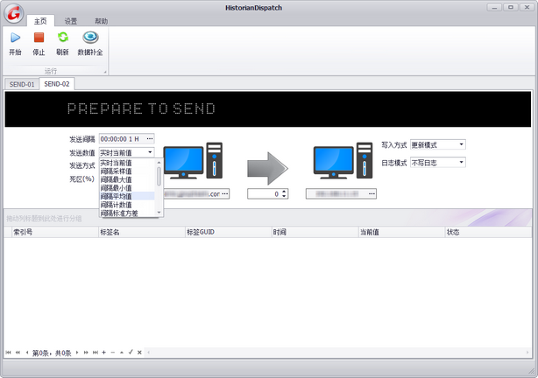Screen dimensions: 538x378
Task: Click the source computer icon
Action: click(193, 161)
